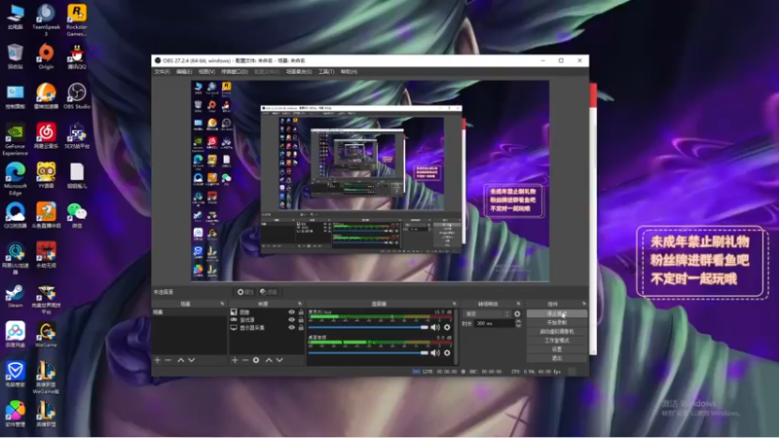The width and height of the screenshot is (779, 438).
Task: Open the 文件(F) File menu
Action: pos(162,71)
